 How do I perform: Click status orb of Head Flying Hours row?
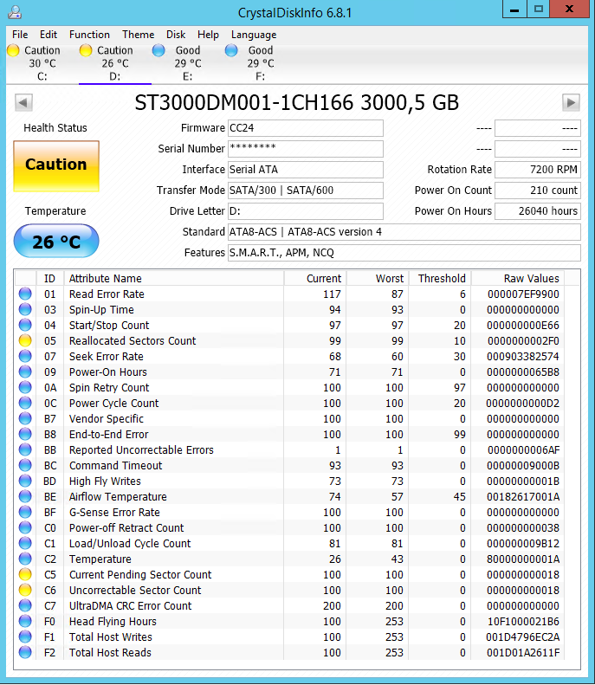pos(25,621)
